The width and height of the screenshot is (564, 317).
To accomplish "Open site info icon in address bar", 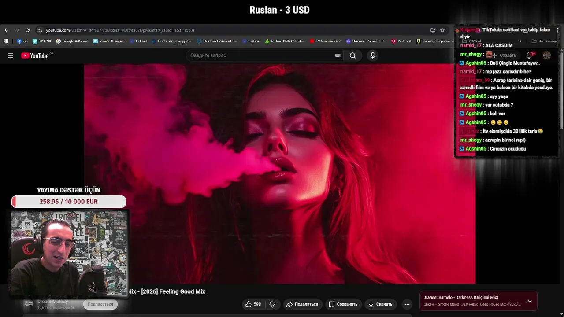I will [x=40, y=30].
